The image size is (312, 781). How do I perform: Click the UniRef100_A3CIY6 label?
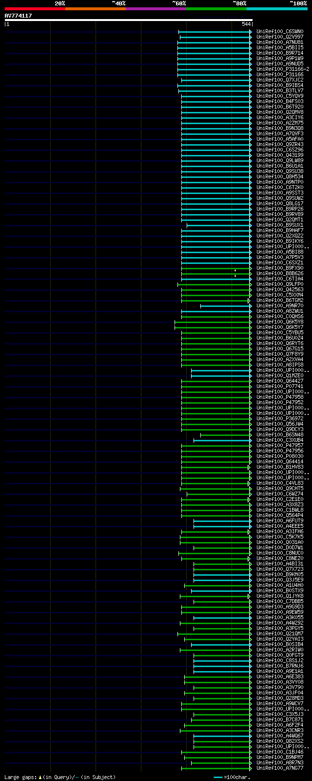(x=280, y=118)
